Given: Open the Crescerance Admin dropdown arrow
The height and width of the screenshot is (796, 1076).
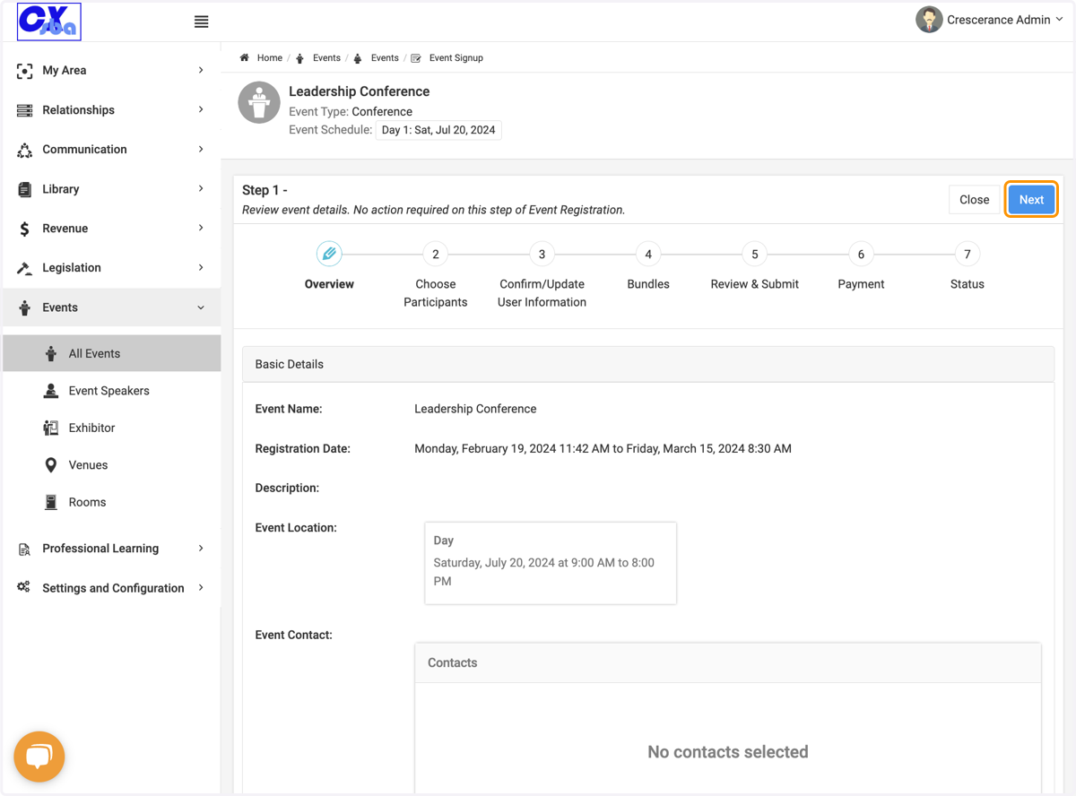Looking at the screenshot, I should [x=1060, y=20].
